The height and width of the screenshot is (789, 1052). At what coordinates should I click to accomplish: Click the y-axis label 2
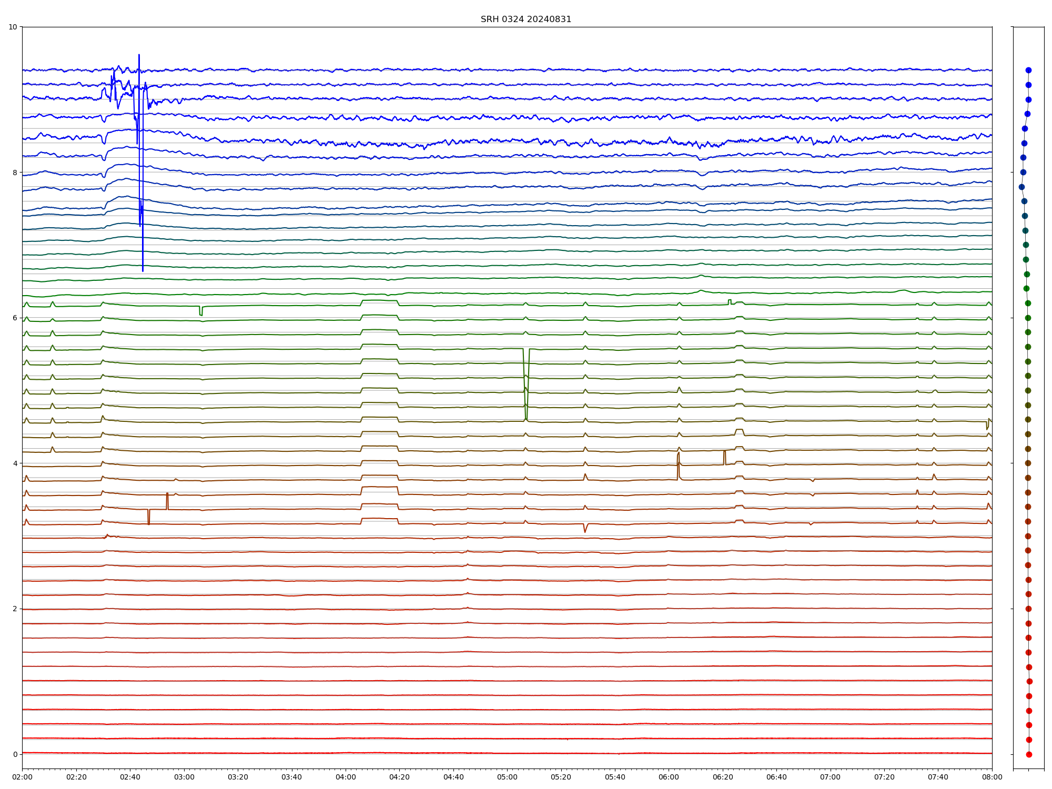pos(15,609)
